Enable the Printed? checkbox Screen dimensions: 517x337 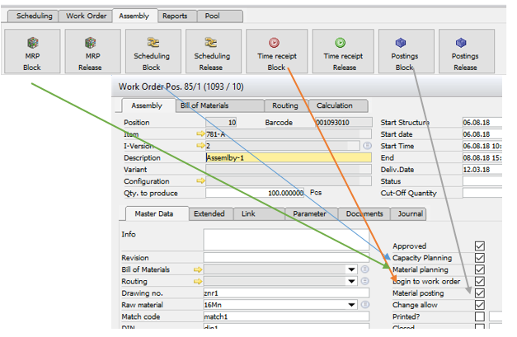click(480, 316)
